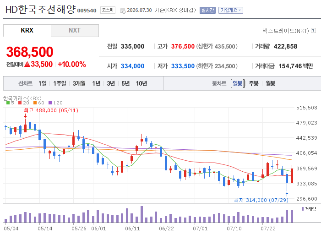Click the calendar clock icon beside the date
The image size is (321, 234).
click(123, 11)
